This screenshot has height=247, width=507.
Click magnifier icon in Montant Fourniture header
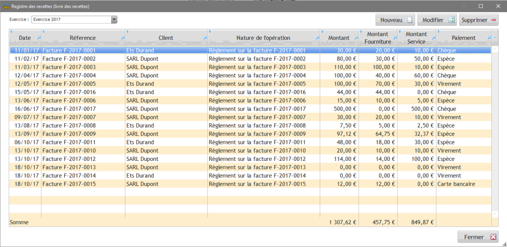pyautogui.click(x=395, y=38)
